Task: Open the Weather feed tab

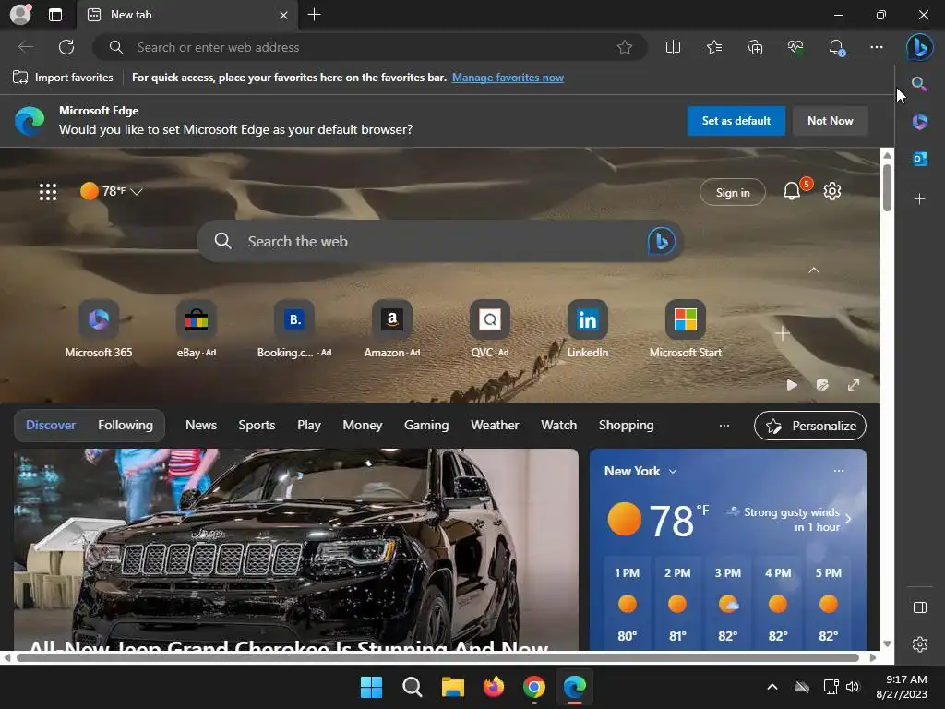Action: [x=495, y=425]
